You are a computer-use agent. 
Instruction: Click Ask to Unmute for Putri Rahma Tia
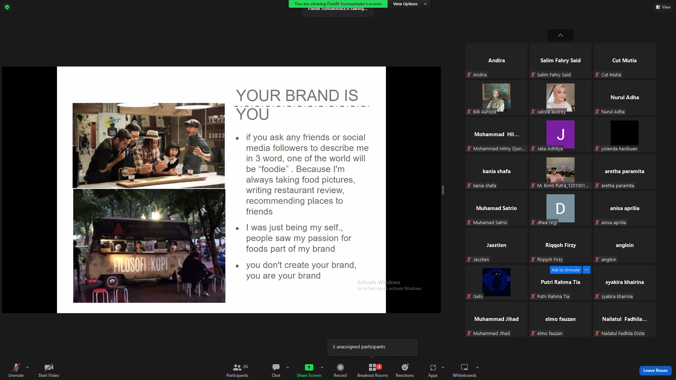[565, 270]
